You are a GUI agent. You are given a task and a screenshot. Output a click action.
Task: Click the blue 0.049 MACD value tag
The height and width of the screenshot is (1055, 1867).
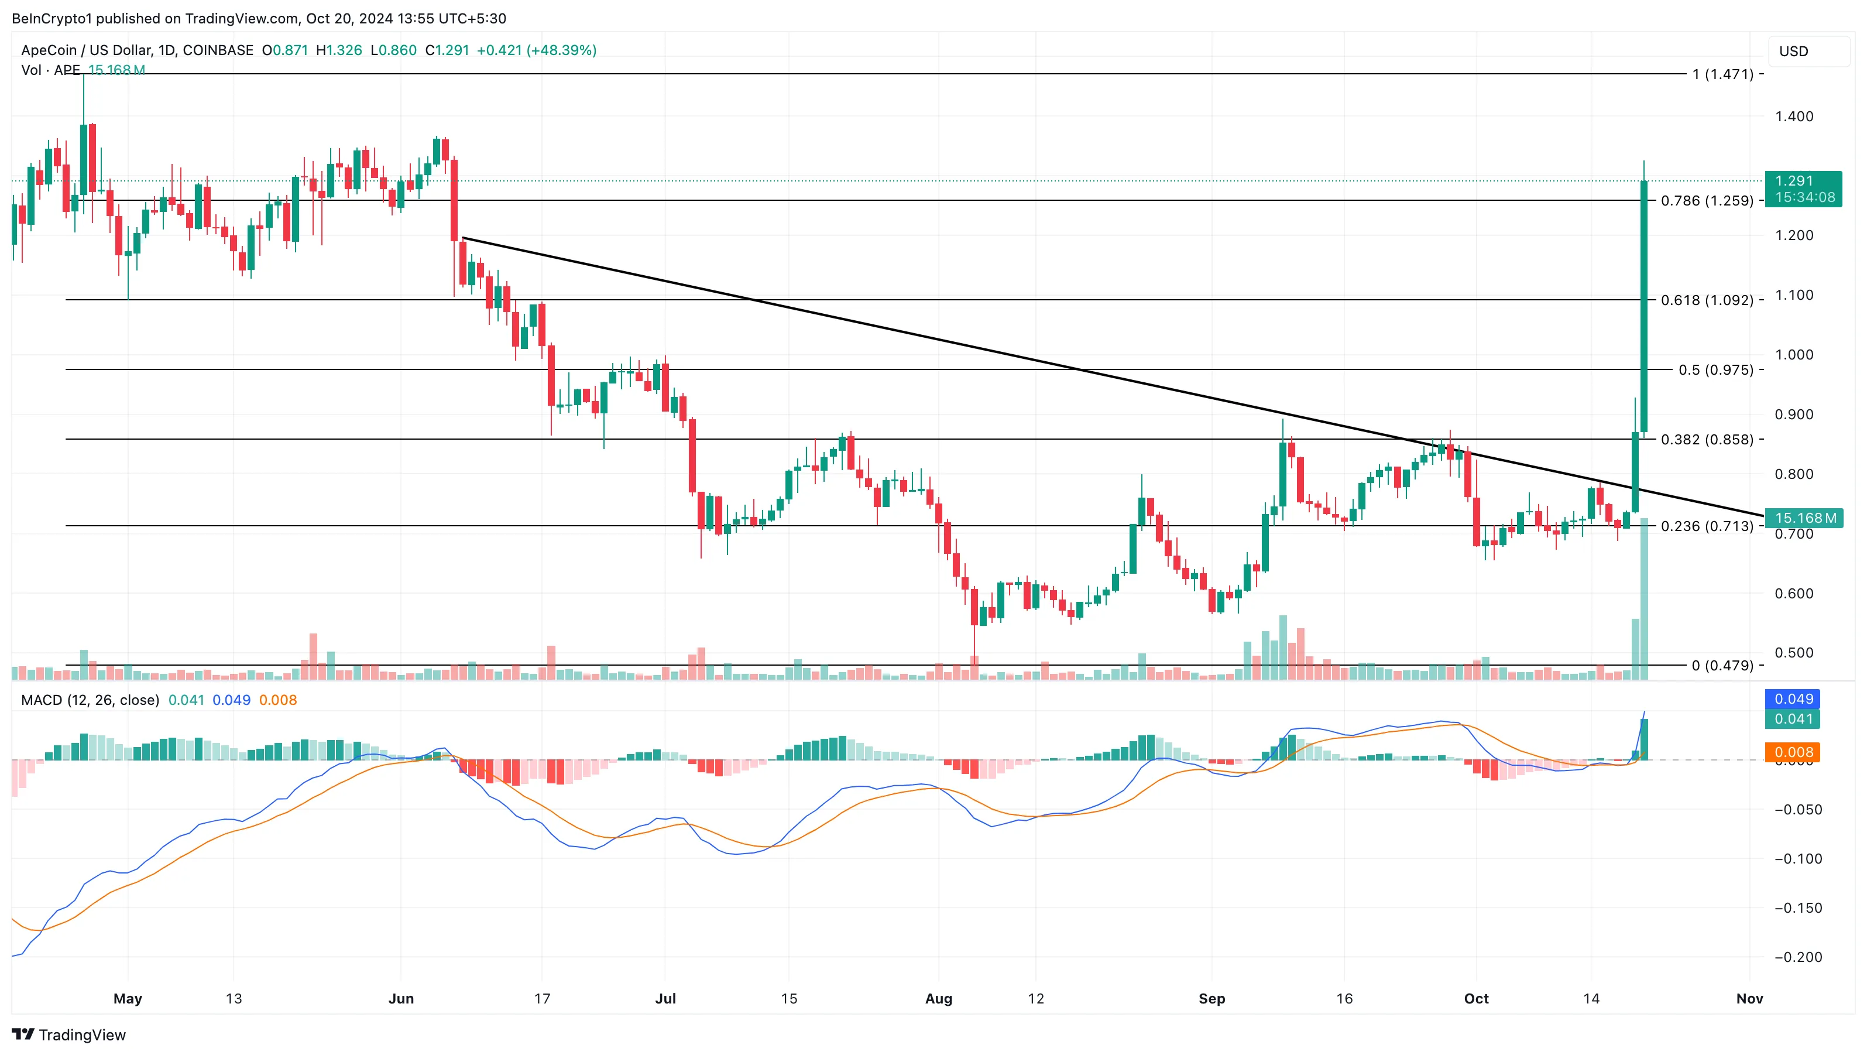[x=1794, y=699]
